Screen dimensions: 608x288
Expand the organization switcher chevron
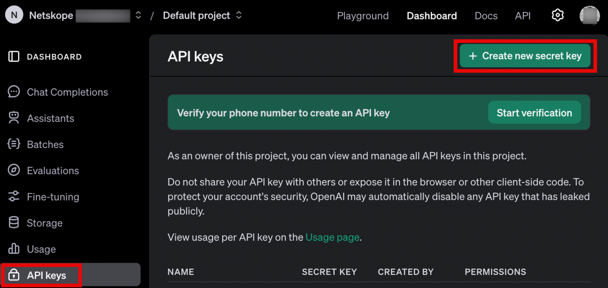point(138,15)
